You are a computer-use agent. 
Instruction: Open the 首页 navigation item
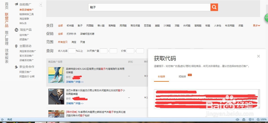tap(7, 6)
